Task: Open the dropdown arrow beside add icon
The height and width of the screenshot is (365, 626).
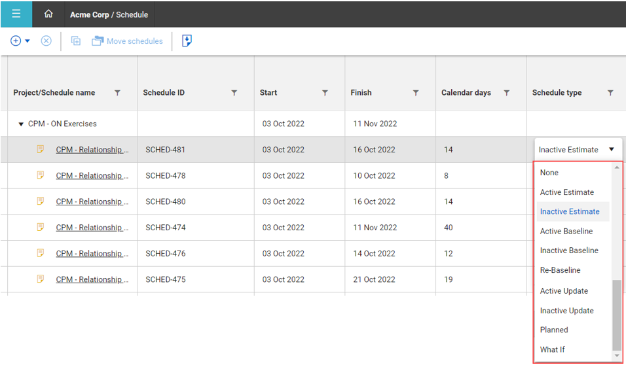Action: [x=28, y=41]
